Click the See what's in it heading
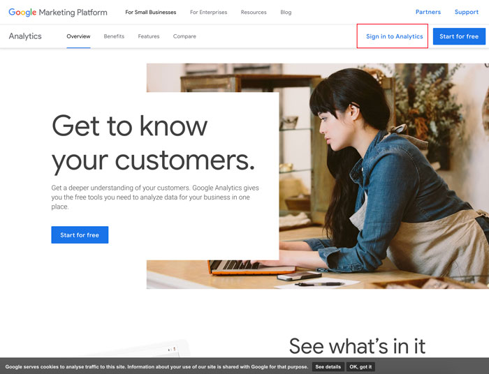Viewport: 489px width, 374px height. (x=357, y=345)
